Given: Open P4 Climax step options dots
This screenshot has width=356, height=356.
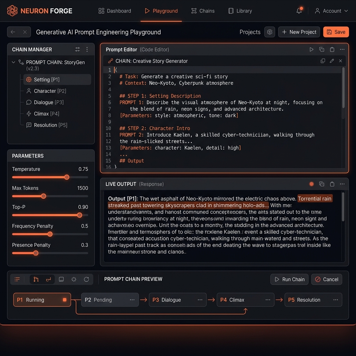Looking at the screenshot, I should coord(268,300).
